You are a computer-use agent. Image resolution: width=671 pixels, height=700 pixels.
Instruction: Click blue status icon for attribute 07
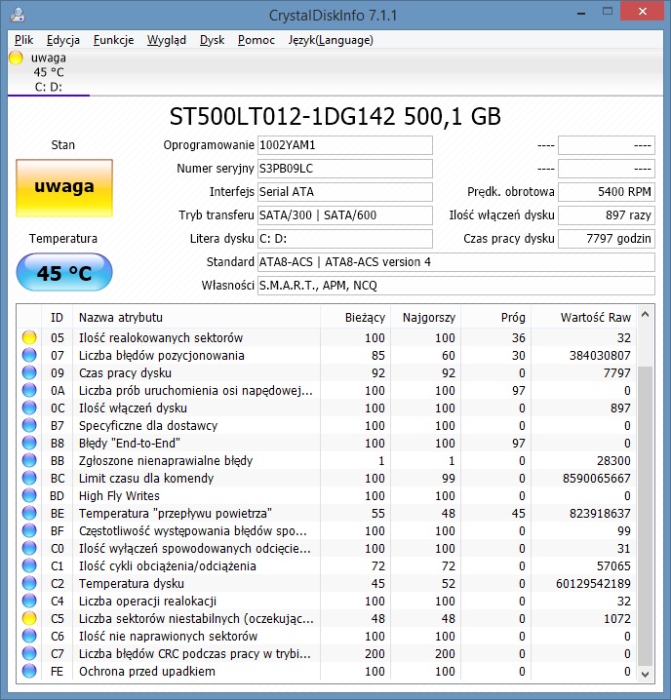[29, 355]
